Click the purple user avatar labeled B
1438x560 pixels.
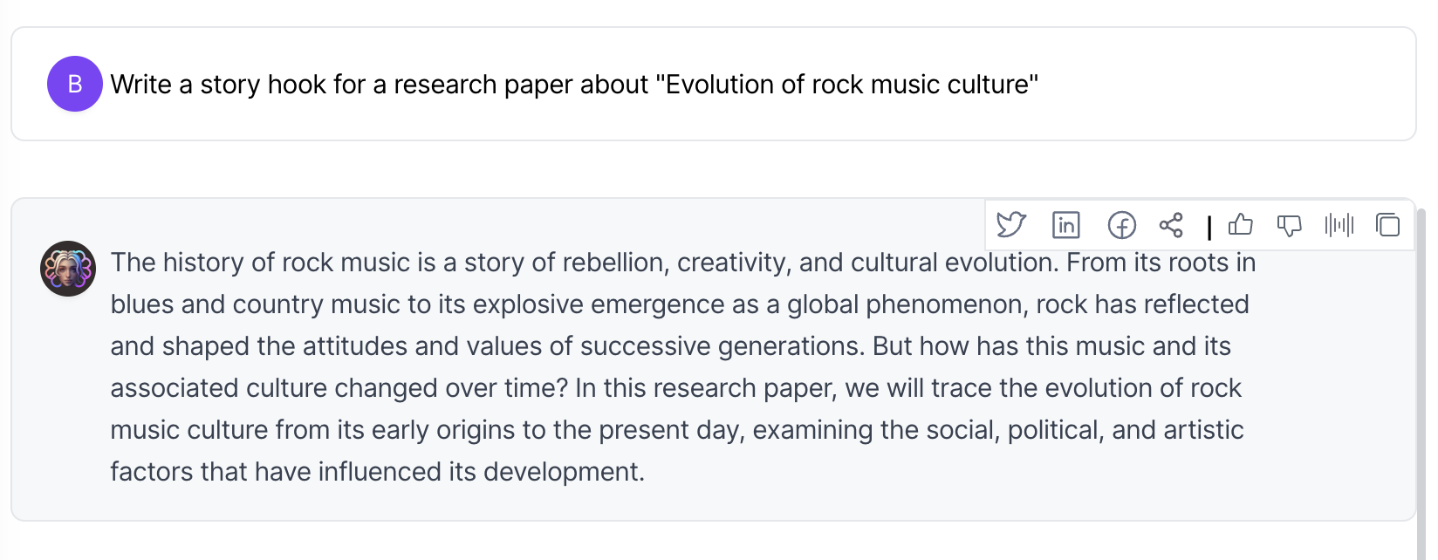pyautogui.click(x=75, y=84)
